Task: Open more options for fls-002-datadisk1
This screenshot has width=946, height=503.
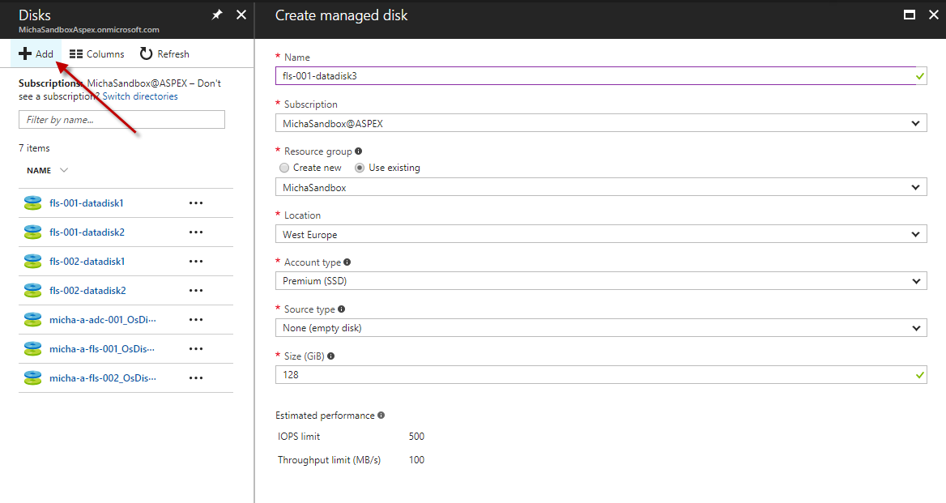Action: tap(196, 262)
